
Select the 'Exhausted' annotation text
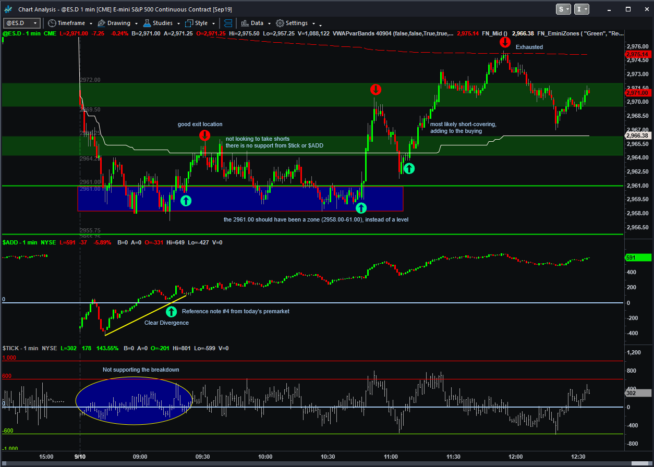(529, 47)
